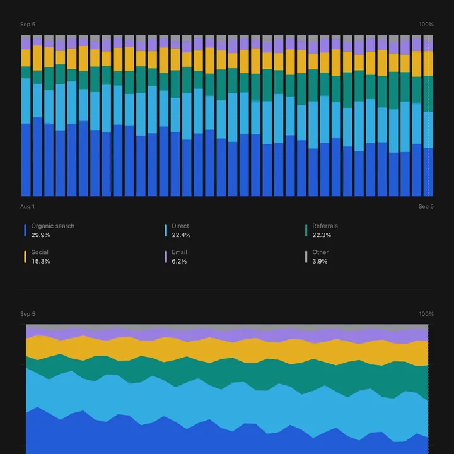Click the 22.3% Referrals value
This screenshot has width=454, height=454.
tap(322, 235)
